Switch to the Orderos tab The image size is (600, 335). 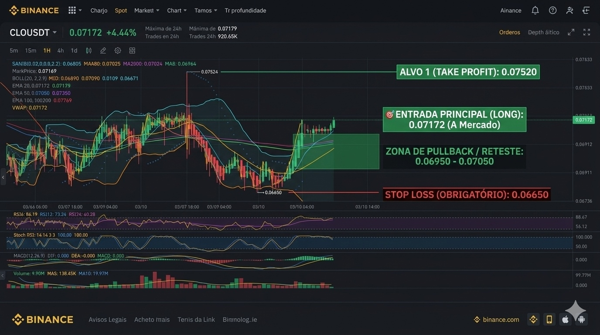tap(510, 32)
